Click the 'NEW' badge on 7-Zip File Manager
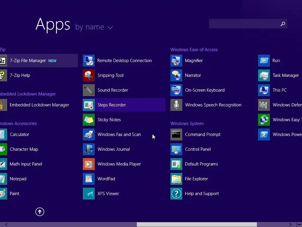This screenshot has width=302, height=227. 52,61
